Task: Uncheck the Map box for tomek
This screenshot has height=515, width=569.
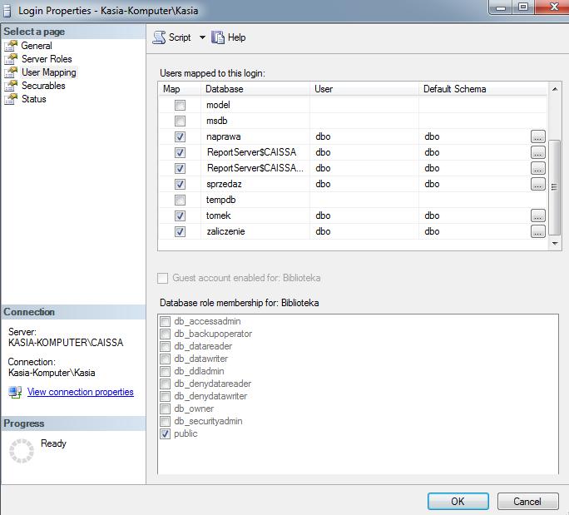Action: click(x=180, y=216)
